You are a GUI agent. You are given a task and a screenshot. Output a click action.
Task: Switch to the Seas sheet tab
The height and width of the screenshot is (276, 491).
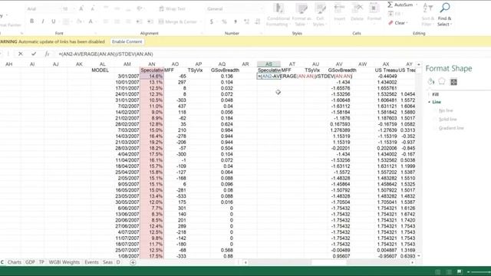(107, 262)
